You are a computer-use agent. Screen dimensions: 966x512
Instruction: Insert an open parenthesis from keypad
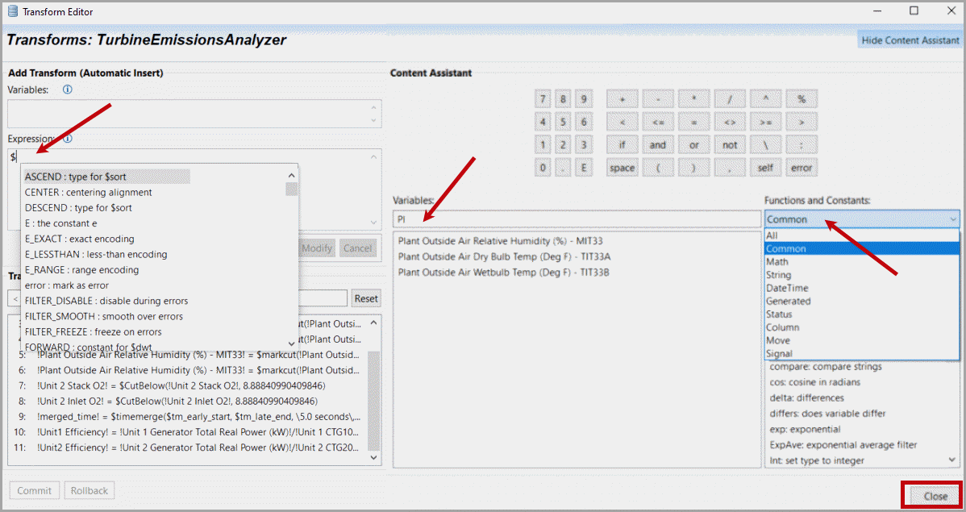(658, 168)
